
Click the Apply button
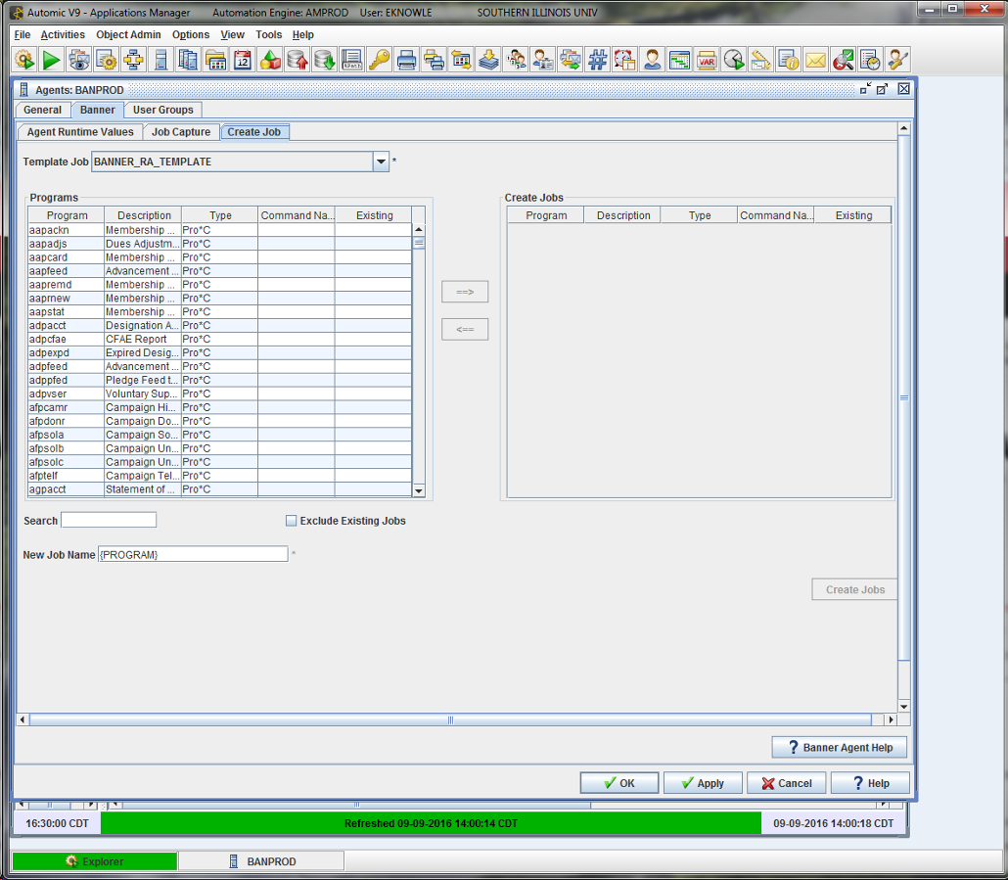coord(702,783)
